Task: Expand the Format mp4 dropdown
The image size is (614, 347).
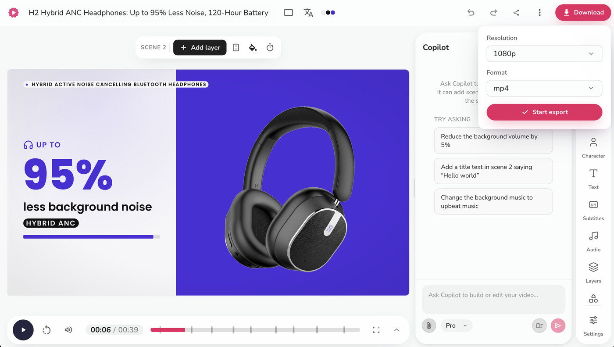Action: point(544,88)
